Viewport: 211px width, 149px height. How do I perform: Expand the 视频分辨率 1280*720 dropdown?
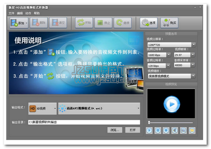[x=194, y=45]
